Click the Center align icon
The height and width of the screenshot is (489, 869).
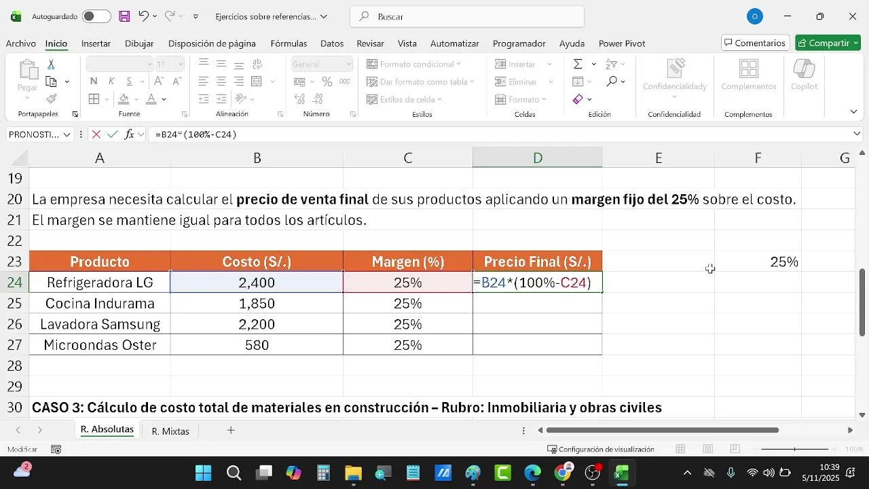point(221,81)
